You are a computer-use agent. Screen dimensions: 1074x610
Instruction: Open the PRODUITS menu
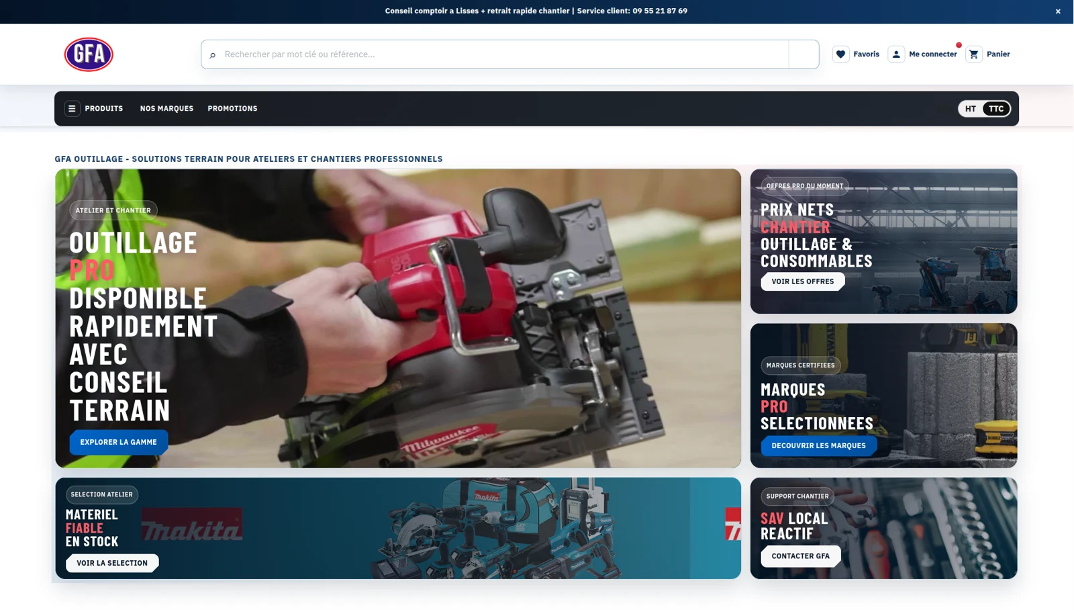pos(104,109)
